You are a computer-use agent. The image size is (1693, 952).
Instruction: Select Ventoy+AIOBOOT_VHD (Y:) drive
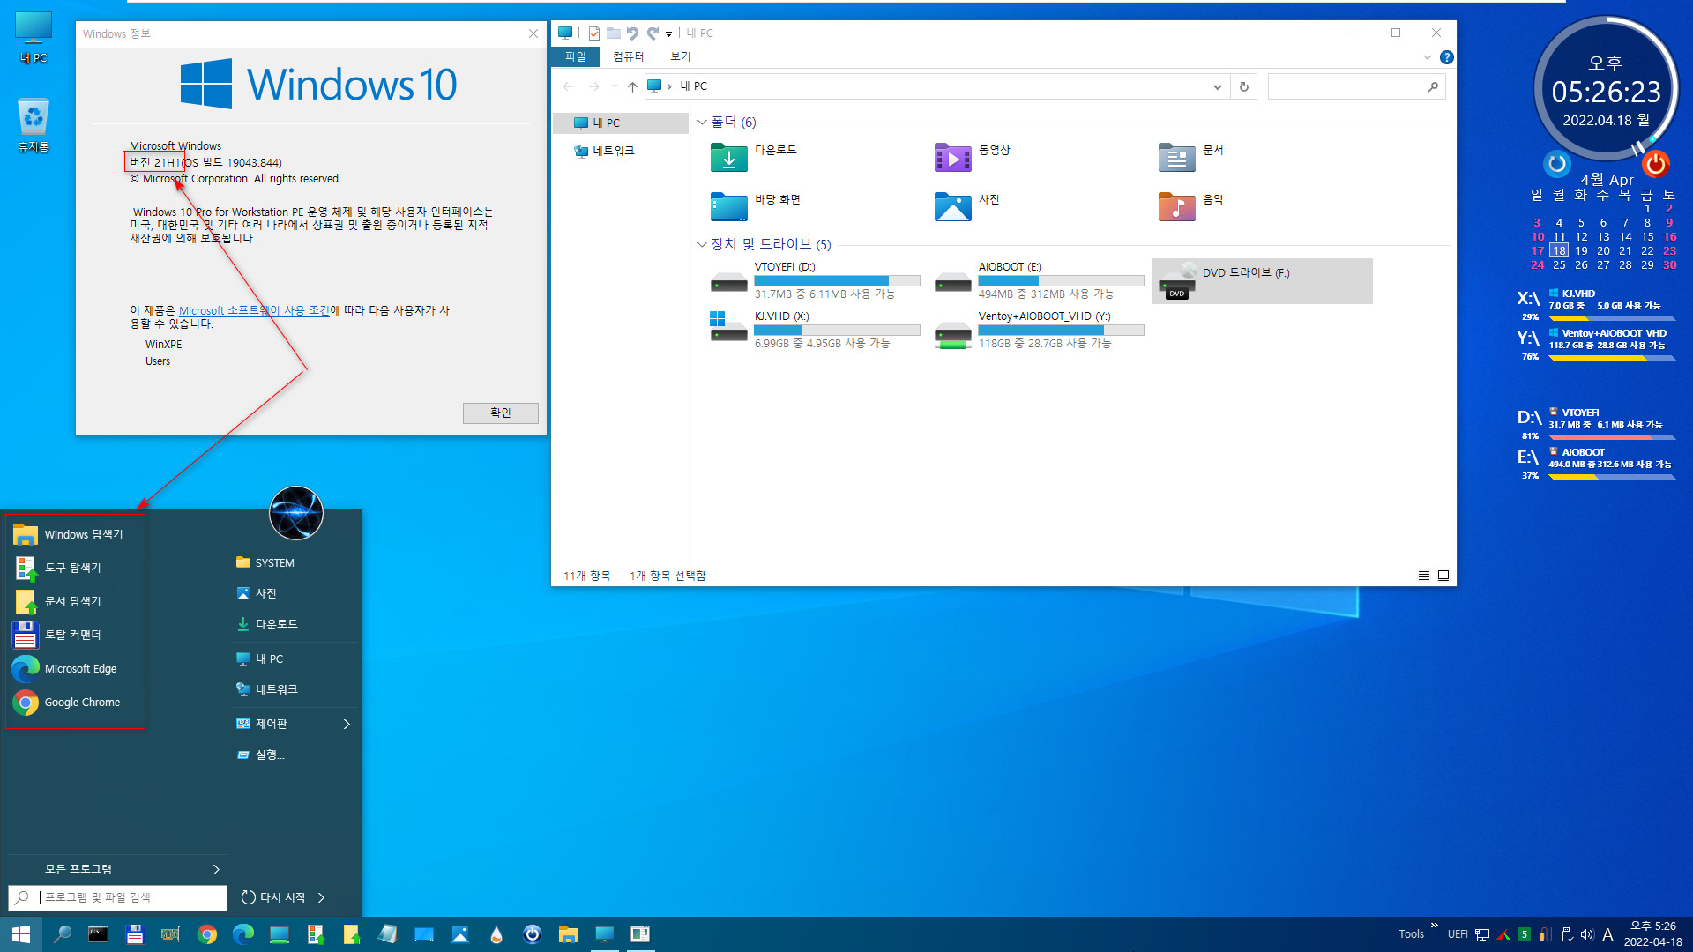(1040, 330)
